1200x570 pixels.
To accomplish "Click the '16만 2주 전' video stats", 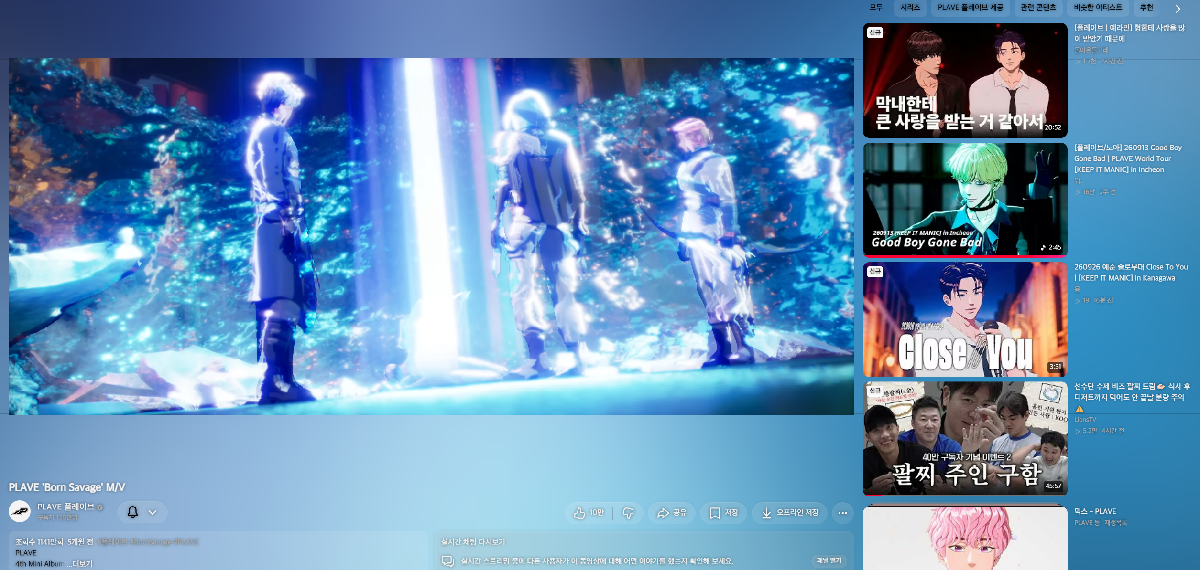I will 1095,192.
